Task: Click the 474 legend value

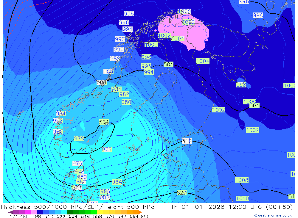Action: (x=13, y=216)
